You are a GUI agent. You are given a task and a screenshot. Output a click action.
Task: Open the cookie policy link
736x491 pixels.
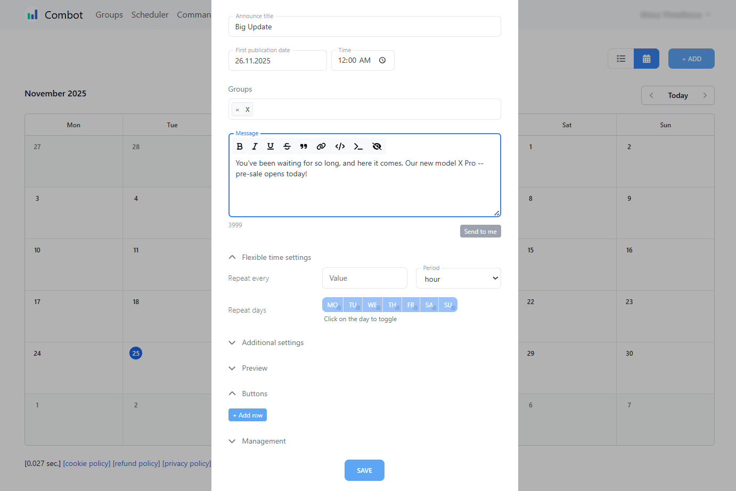(86, 463)
